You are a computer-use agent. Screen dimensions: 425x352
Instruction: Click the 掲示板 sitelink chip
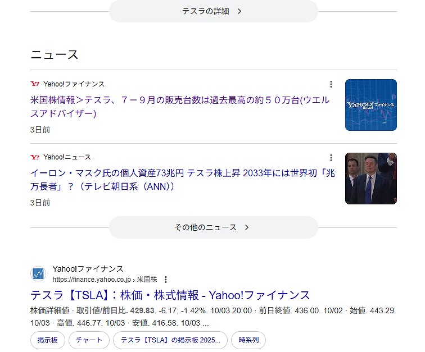tap(47, 340)
